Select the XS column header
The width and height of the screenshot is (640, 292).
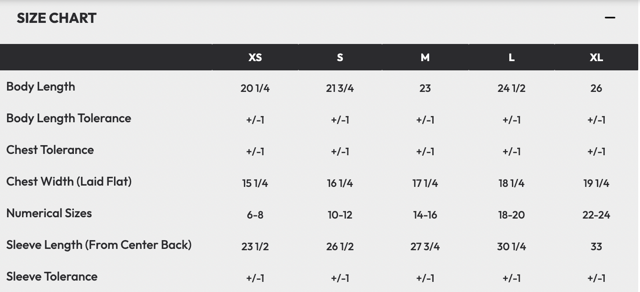click(255, 58)
